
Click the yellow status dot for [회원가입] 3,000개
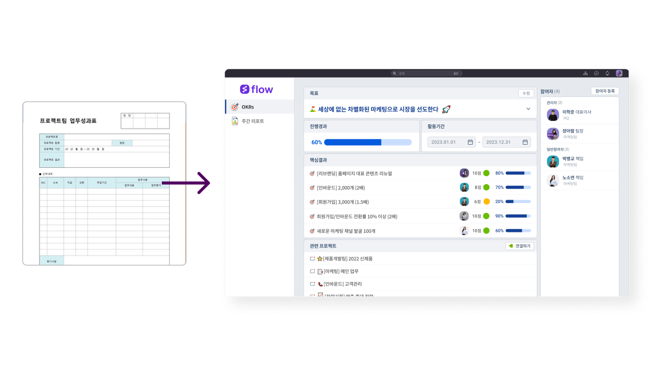pyautogui.click(x=486, y=202)
